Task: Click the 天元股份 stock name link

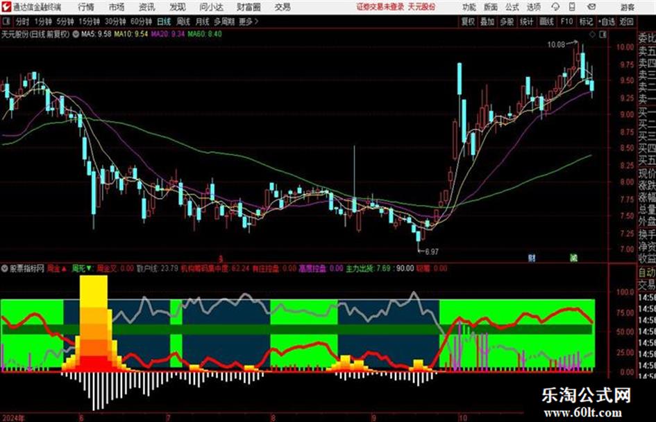Action: point(422,7)
